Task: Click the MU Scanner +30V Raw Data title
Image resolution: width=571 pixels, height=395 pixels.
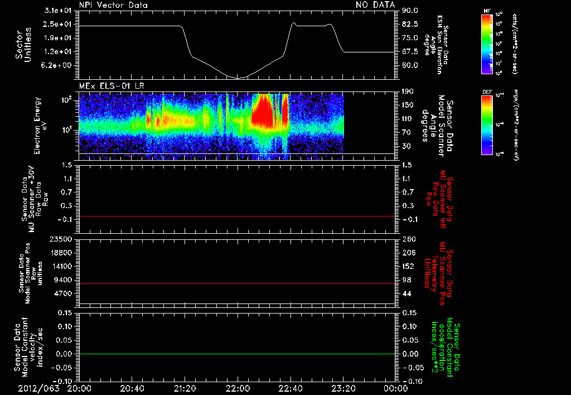Action: pyautogui.click(x=34, y=199)
